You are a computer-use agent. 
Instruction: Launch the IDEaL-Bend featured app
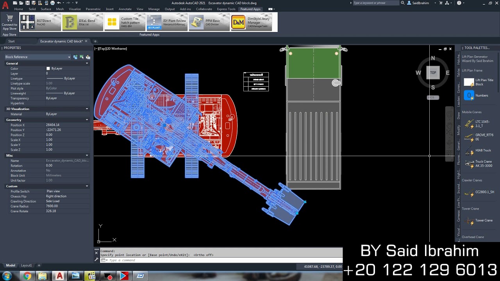pos(82,22)
